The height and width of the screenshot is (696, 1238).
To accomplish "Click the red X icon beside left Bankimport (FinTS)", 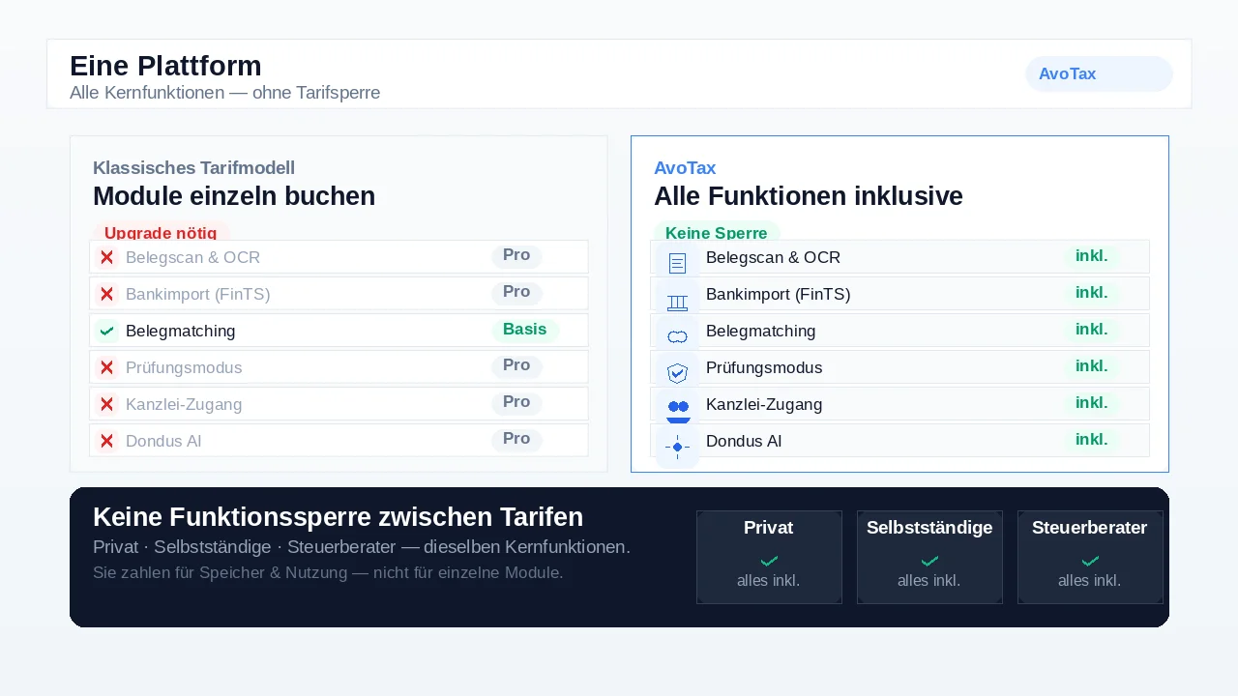I will tap(107, 294).
